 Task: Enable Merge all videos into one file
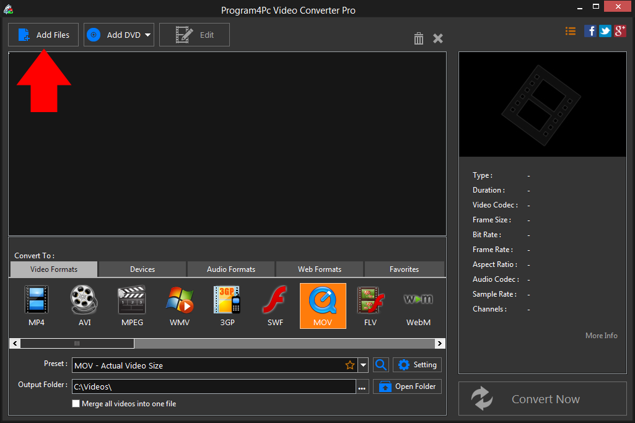click(76, 403)
